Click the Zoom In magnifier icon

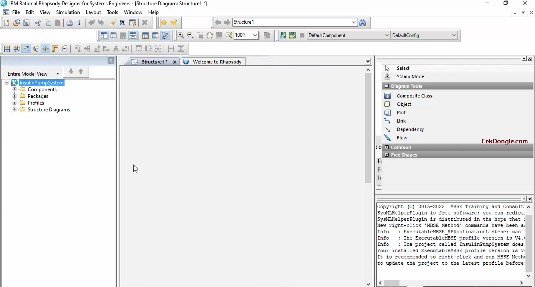pos(181,35)
